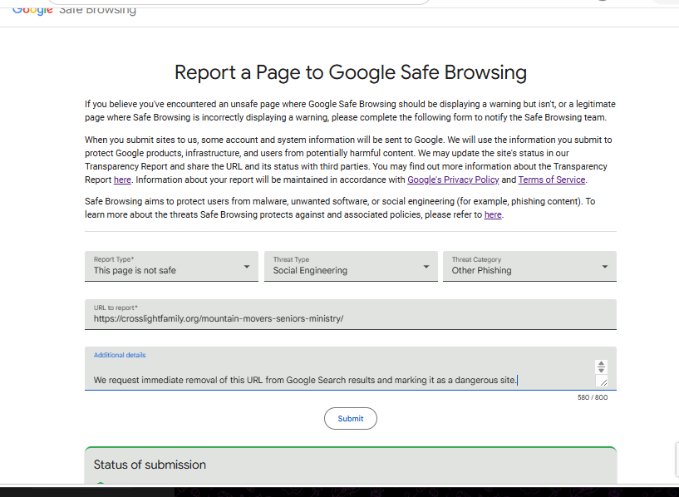The image size is (679, 497).
Task: Click the textarea resize handle icon
Action: click(602, 381)
